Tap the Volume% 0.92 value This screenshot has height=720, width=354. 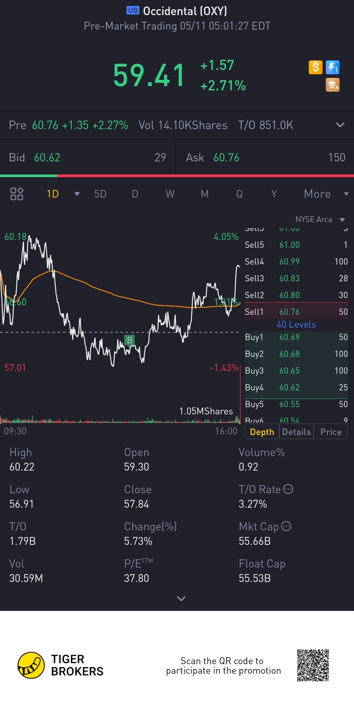click(x=248, y=467)
